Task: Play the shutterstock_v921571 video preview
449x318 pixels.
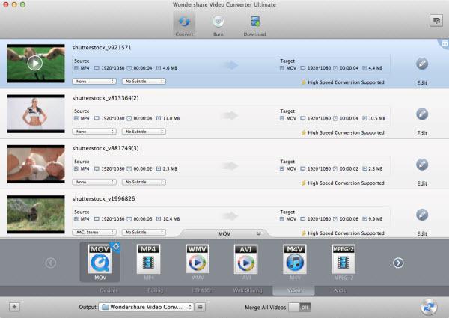Action: (x=35, y=63)
